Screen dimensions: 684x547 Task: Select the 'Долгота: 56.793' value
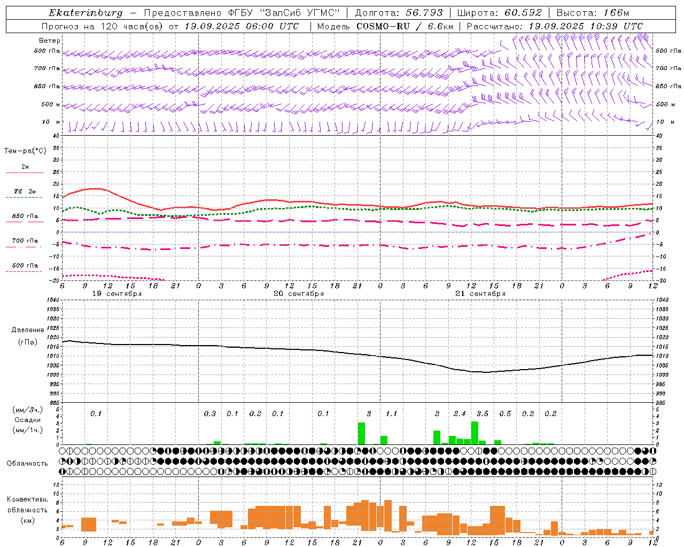pyautogui.click(x=399, y=13)
